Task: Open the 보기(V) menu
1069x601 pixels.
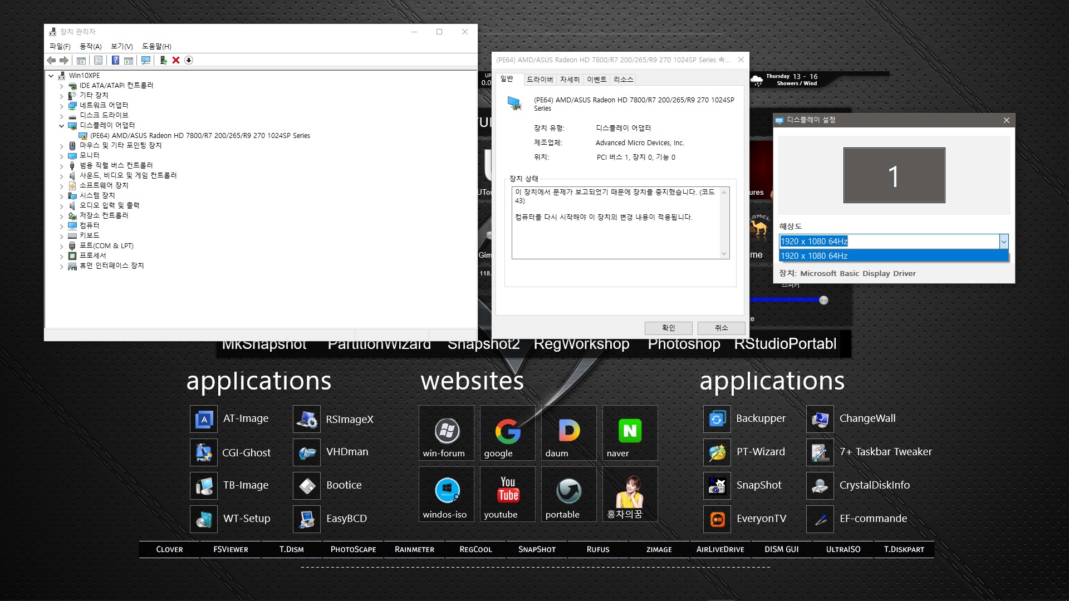Action: click(x=121, y=46)
